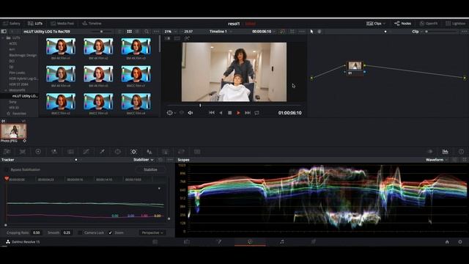This screenshot has width=469, height=264.
Task: Uncheck the Zoom checkbox
Action: click(110, 232)
